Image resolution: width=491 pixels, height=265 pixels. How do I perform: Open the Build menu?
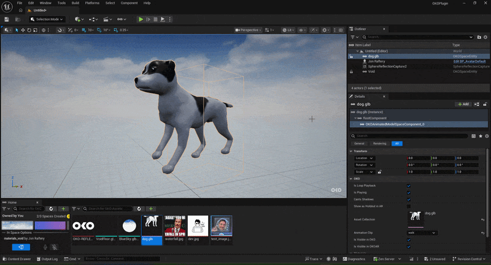(75, 3)
